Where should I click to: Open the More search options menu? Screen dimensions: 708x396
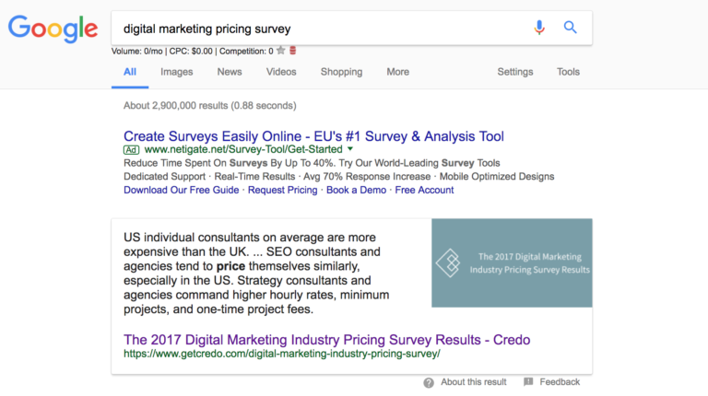[x=398, y=72]
